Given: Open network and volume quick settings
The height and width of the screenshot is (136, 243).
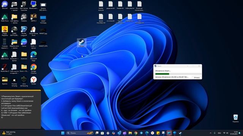Looking at the screenshot, I should (226, 133).
